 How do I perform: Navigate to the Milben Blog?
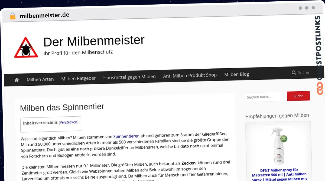click(x=236, y=74)
